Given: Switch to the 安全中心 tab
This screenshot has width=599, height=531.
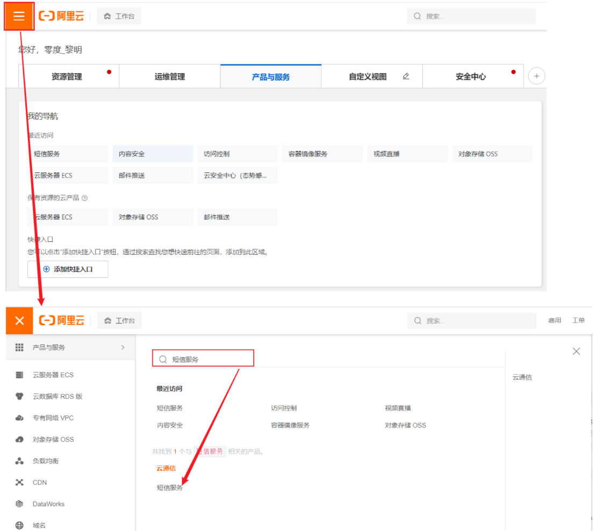Looking at the screenshot, I should [x=473, y=76].
